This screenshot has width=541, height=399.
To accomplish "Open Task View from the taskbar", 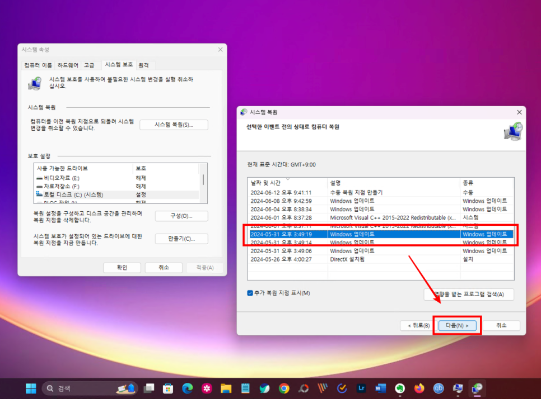I will pos(149,388).
